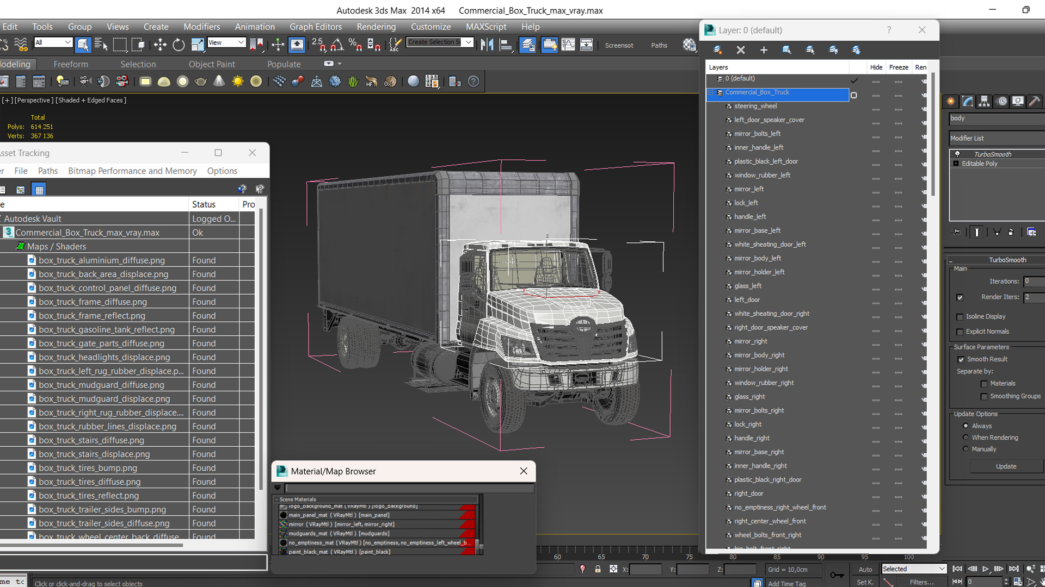Collapse the TurboSmooth rollout

point(951,260)
